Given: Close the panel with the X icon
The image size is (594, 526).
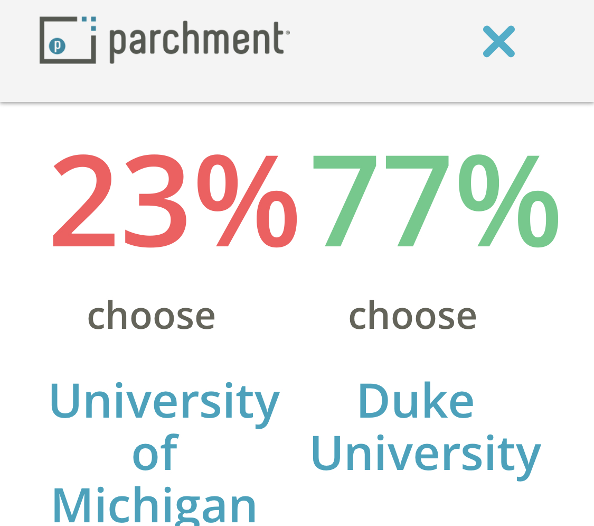Looking at the screenshot, I should coord(498,41).
